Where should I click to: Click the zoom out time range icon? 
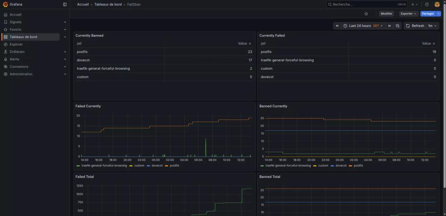tap(398, 26)
